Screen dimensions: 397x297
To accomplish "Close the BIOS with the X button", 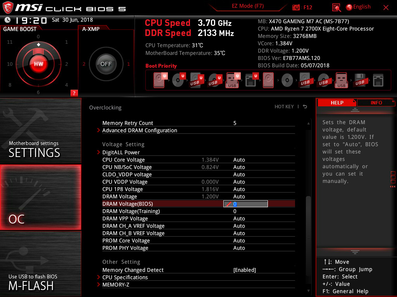I will (386, 8).
